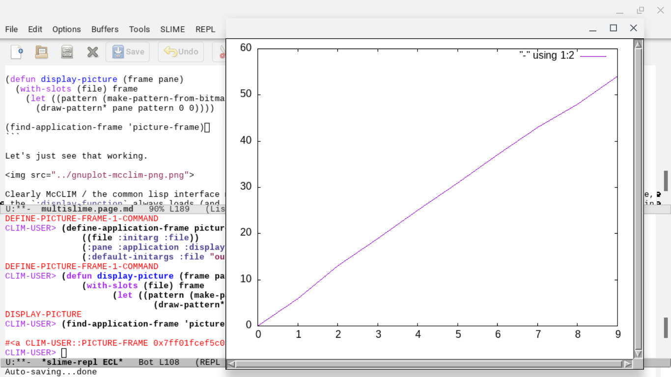Click the plot window's scroll down arrow

[638, 353]
